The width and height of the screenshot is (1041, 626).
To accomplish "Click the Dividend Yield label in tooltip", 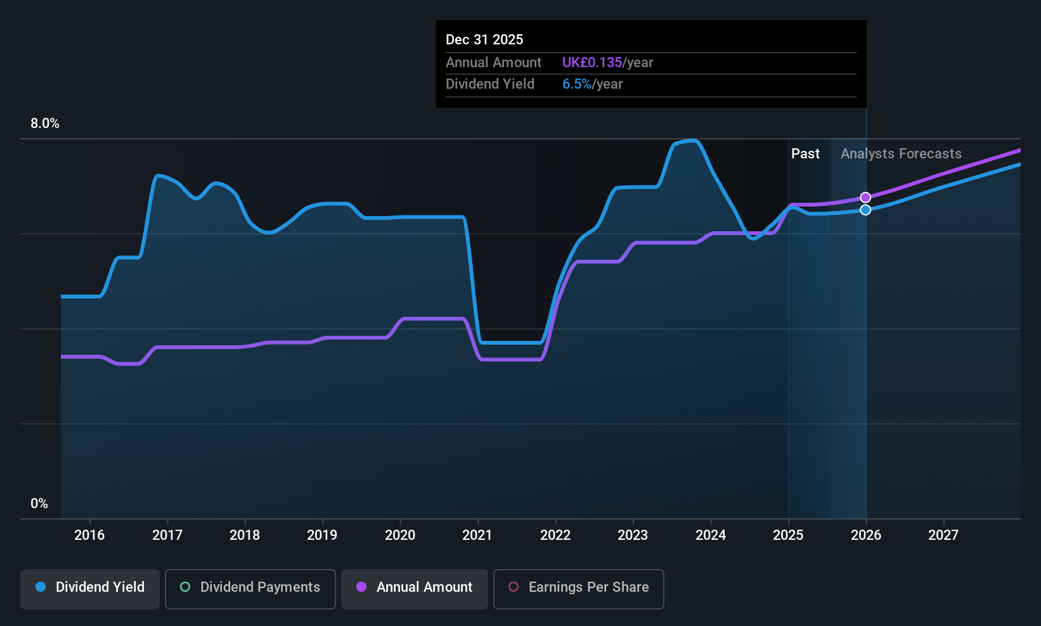I will (x=490, y=84).
